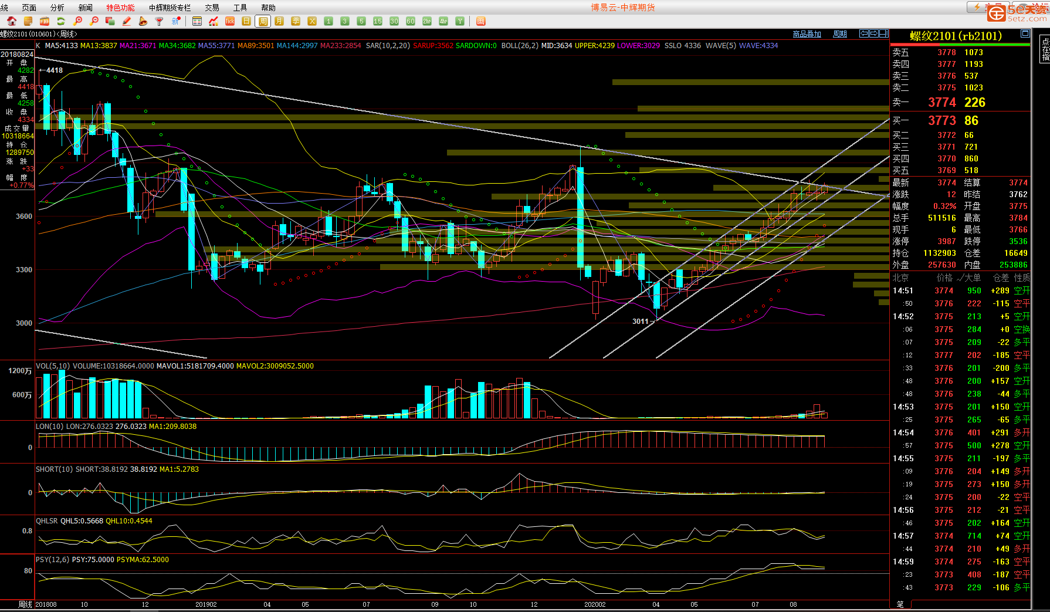Select the red drawing pencil tool
The height and width of the screenshot is (612, 1050).
coord(126,21)
